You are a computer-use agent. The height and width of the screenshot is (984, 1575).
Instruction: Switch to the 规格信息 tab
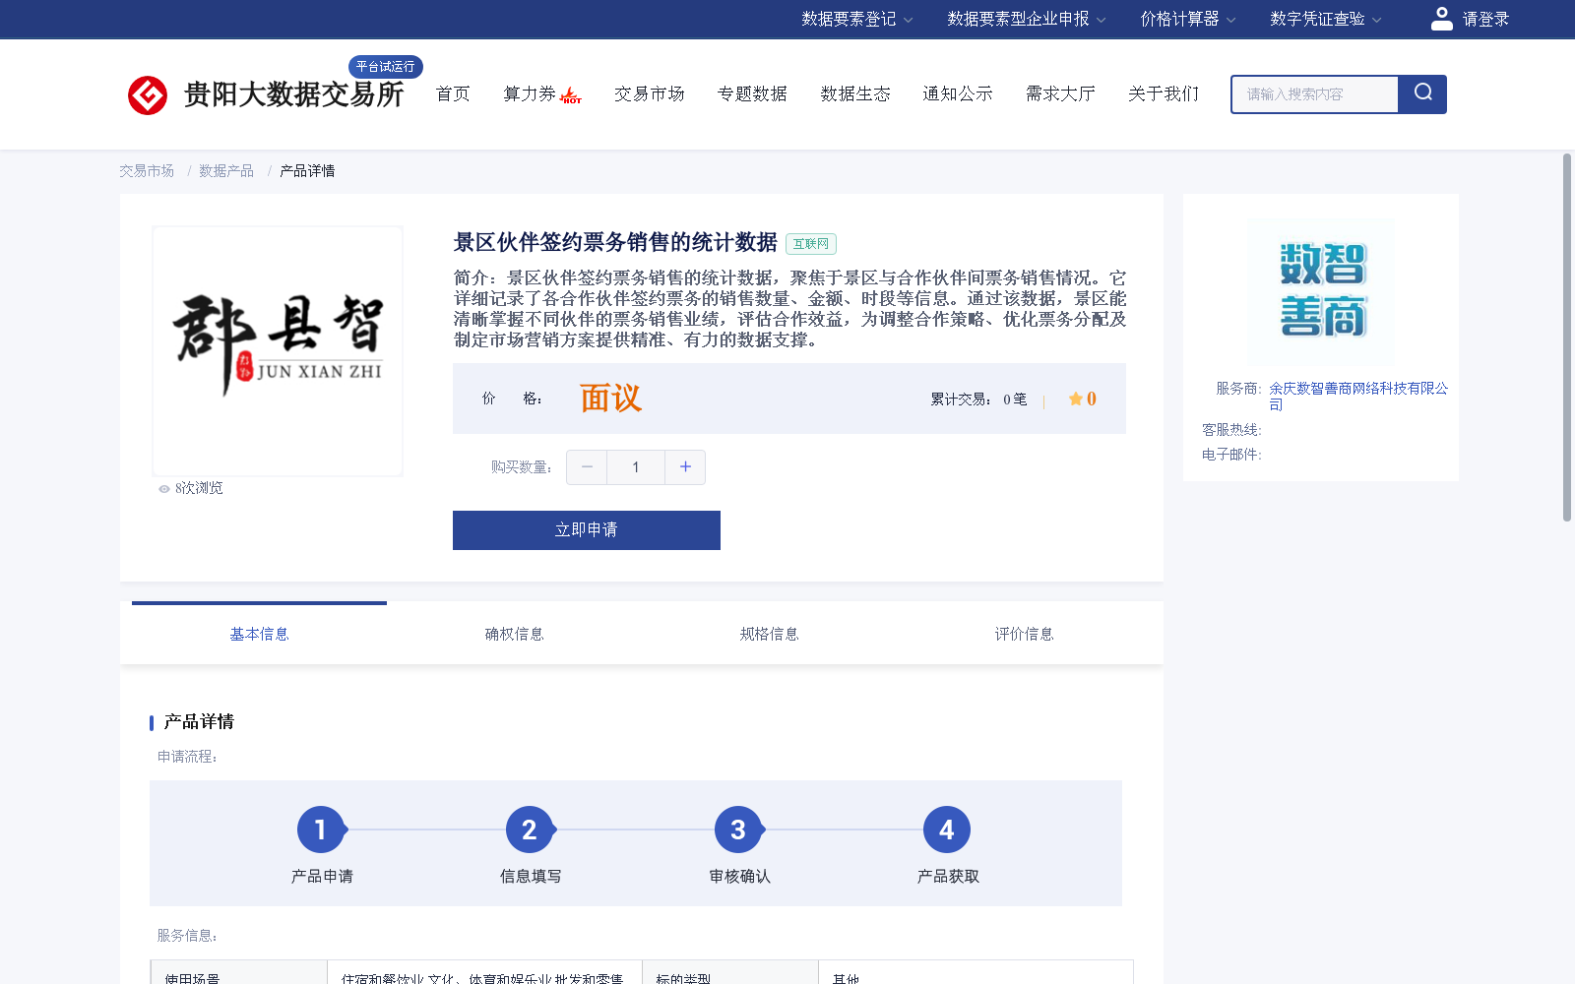769,635
